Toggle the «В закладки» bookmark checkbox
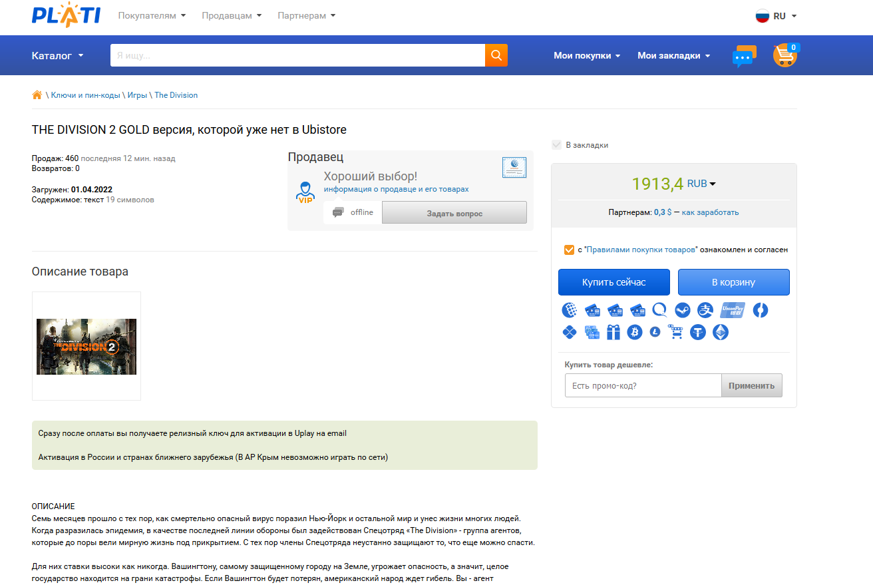Screen dimensions: 873x587 [x=556, y=145]
